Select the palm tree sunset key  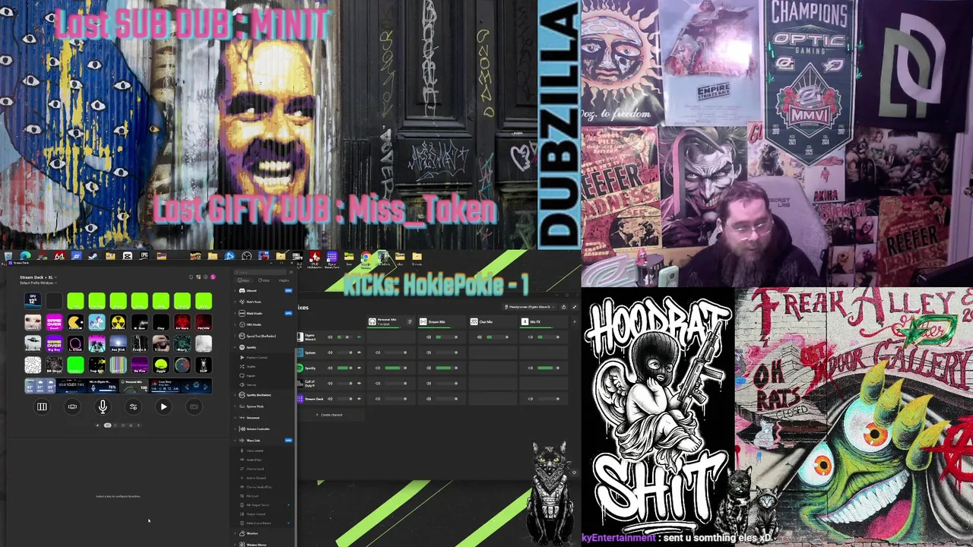(97, 343)
